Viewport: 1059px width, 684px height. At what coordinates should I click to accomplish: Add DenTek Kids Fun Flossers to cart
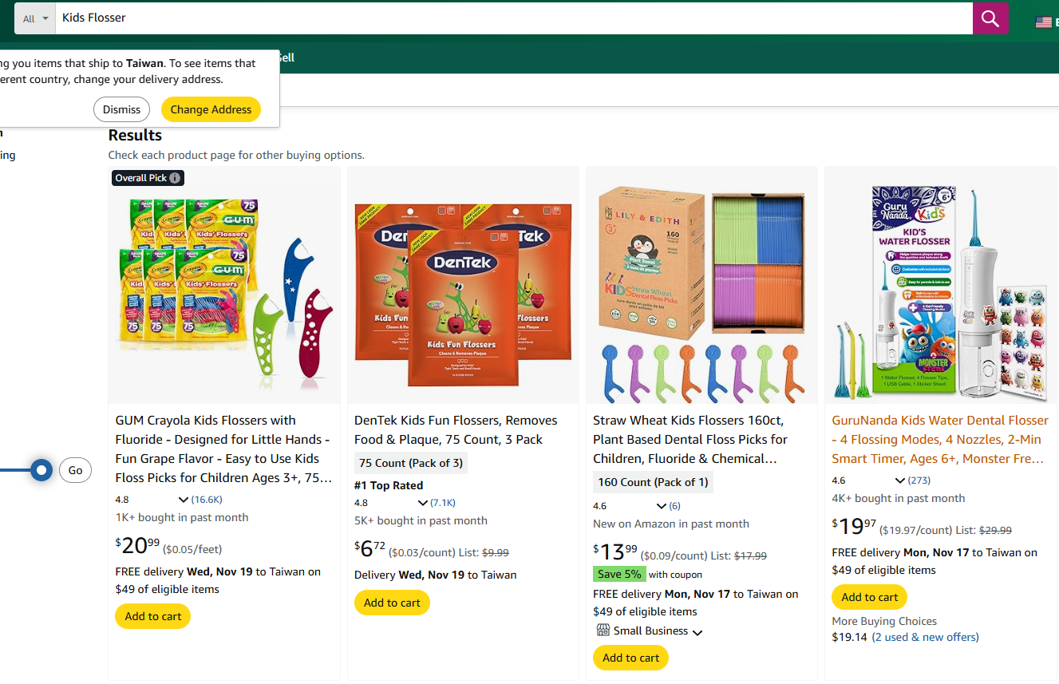tap(392, 603)
